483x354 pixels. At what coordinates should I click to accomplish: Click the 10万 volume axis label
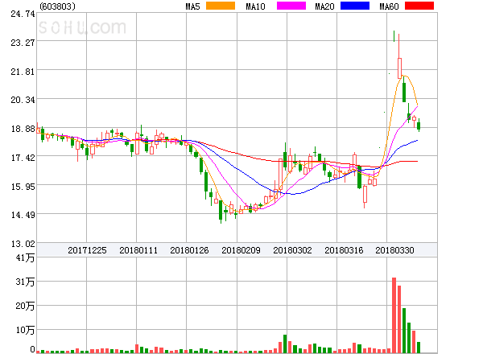pyautogui.click(x=25, y=330)
